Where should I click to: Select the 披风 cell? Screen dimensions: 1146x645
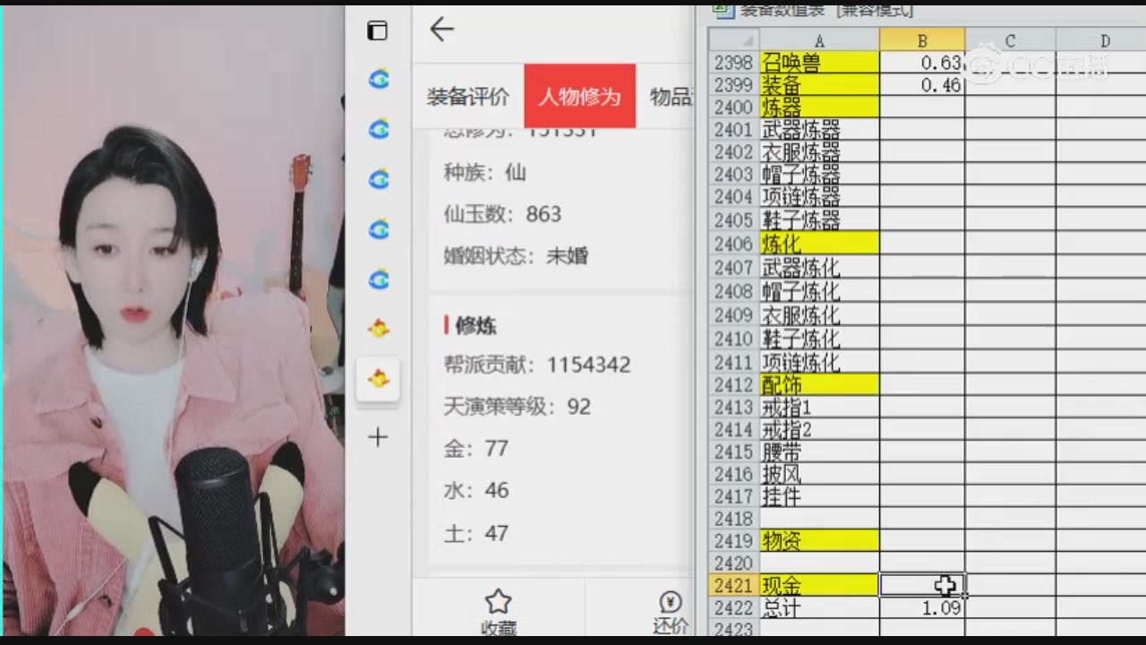coord(819,475)
